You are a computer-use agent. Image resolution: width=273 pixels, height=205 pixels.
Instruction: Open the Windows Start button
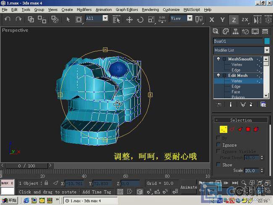(x=10, y=200)
